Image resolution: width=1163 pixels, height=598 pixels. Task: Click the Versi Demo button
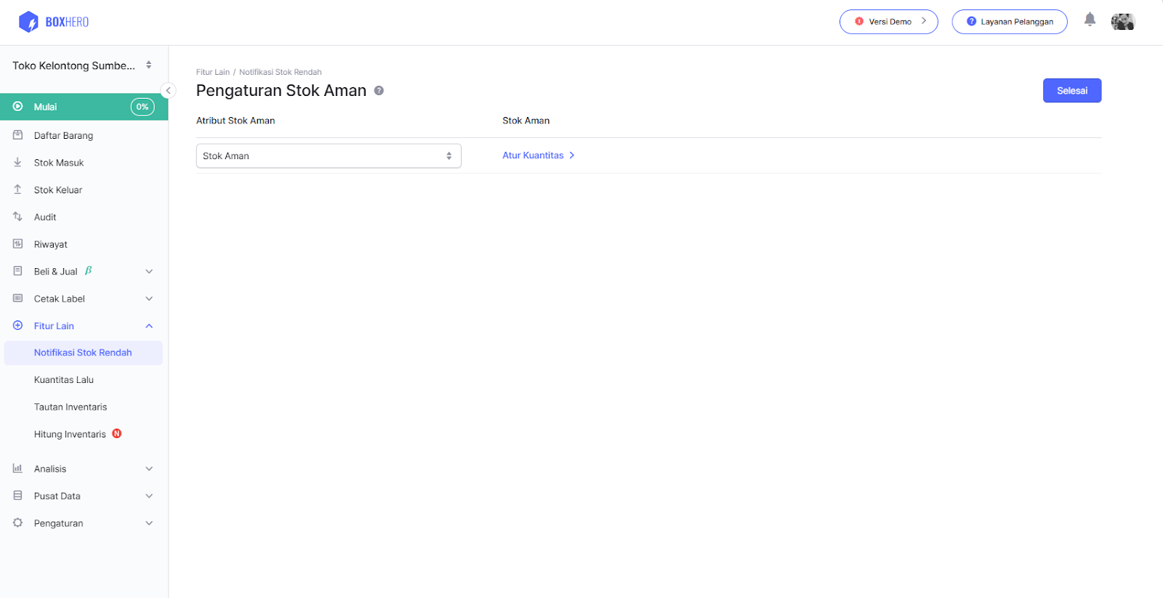click(888, 22)
